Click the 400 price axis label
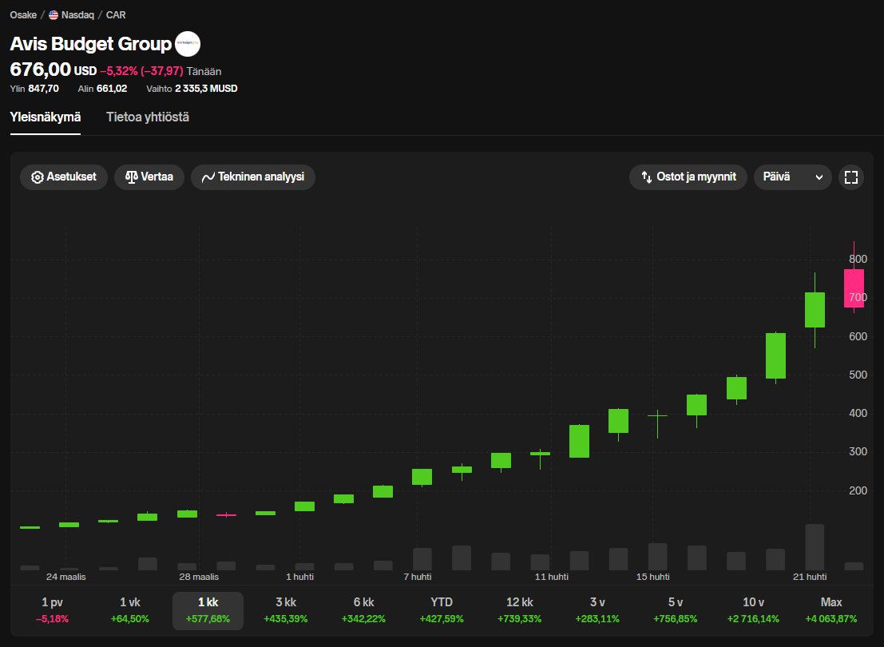Image resolution: width=884 pixels, height=647 pixels. [x=858, y=413]
